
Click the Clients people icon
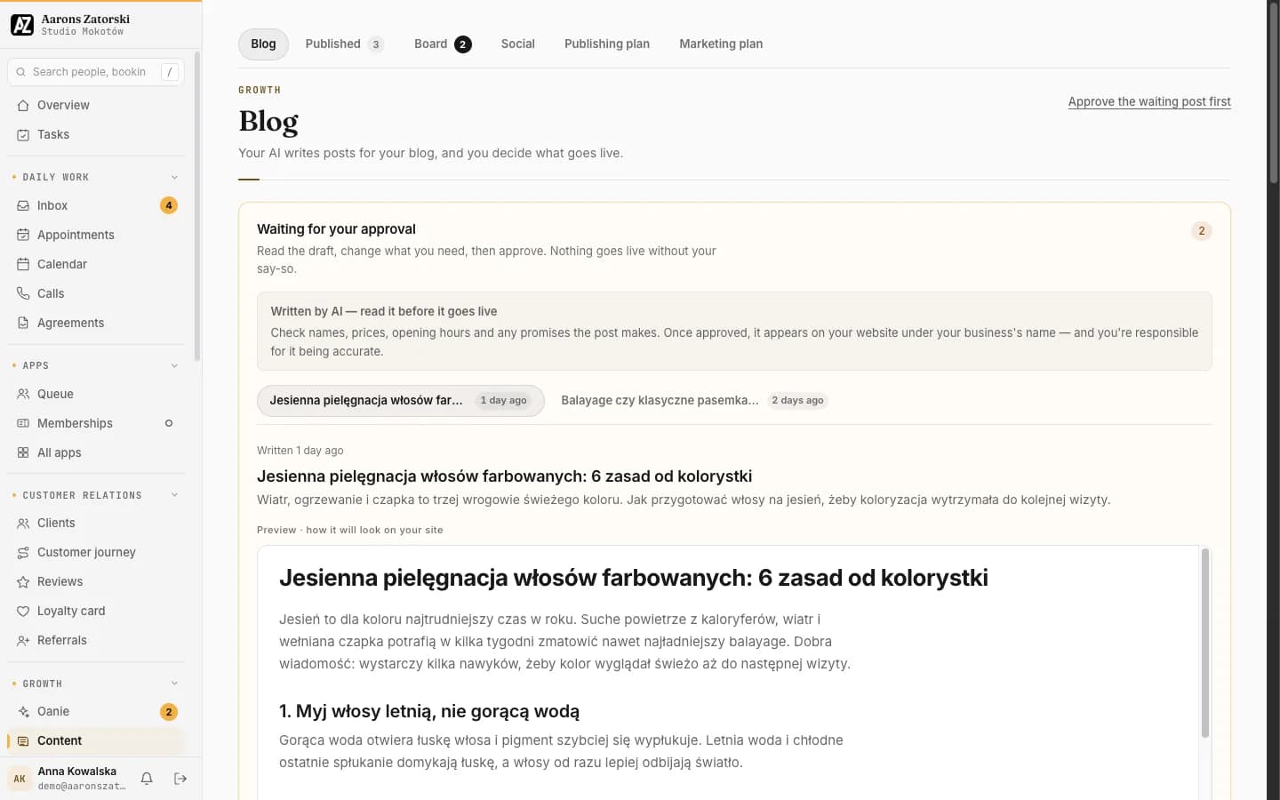coord(23,523)
